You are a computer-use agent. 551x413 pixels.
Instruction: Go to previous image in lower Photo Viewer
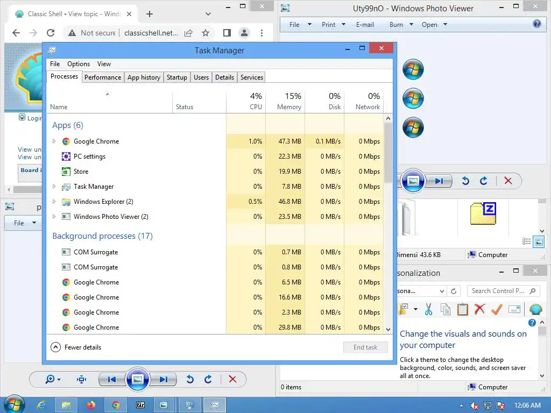pyautogui.click(x=112, y=379)
